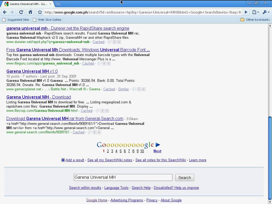This screenshot has height=204, width=272.
Task: Open Download Garena Universal MH.rar result
Action: point(65,119)
